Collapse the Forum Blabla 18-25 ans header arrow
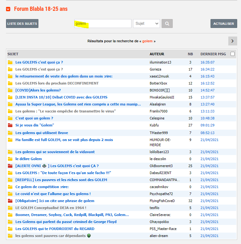The width and height of the screenshot is (241, 244). tap(8, 9)
